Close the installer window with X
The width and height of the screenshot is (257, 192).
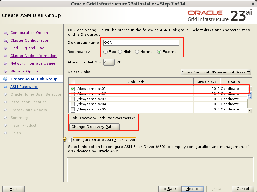[253, 4]
